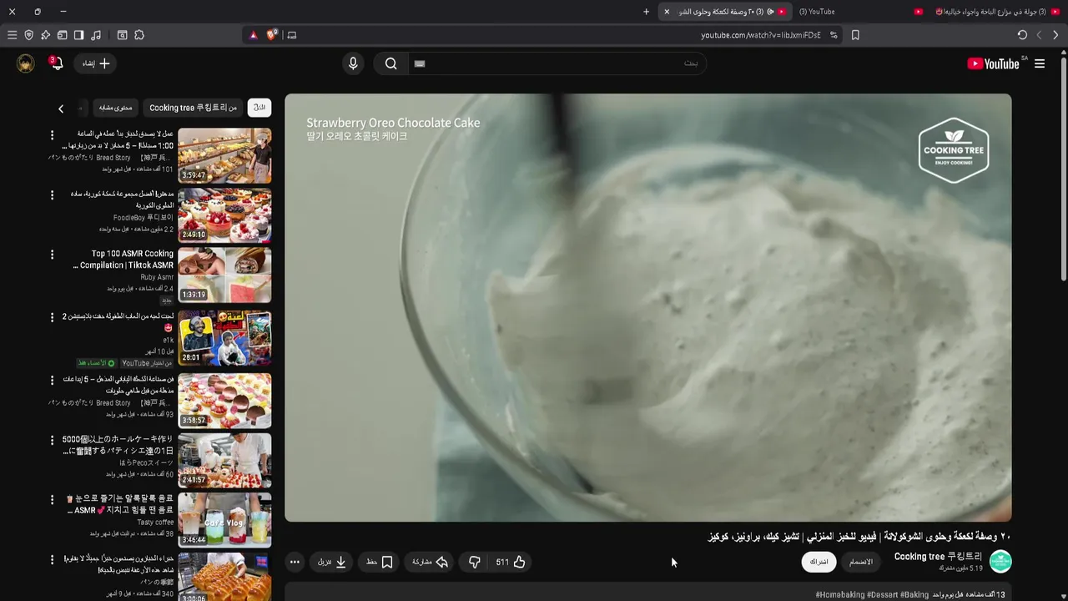Select the 'Cooking tree 쿠킹트리' filter chip
The image size is (1068, 601).
point(193,108)
